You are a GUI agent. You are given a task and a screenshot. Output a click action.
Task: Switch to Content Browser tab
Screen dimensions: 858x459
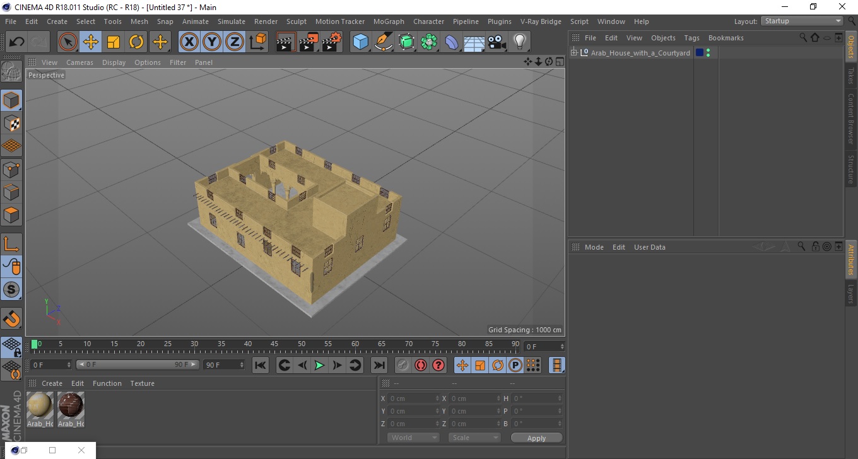click(851, 119)
